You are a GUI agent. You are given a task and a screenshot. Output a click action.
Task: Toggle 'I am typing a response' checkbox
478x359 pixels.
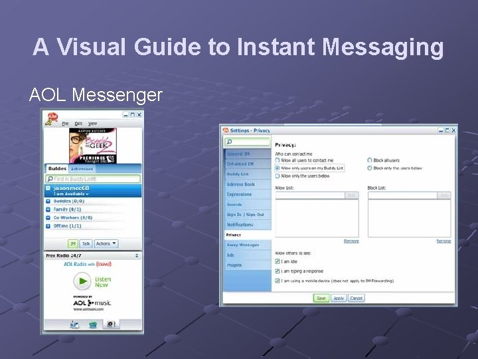[x=278, y=271]
